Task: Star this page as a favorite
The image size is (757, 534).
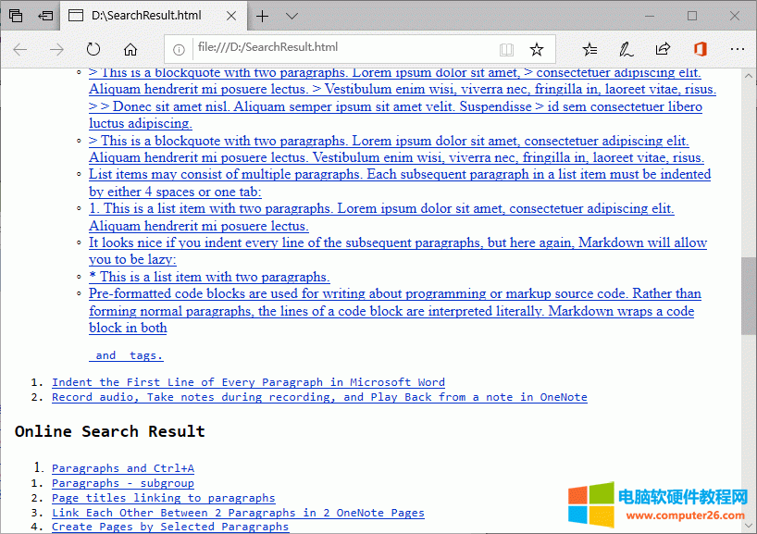Action: (536, 49)
